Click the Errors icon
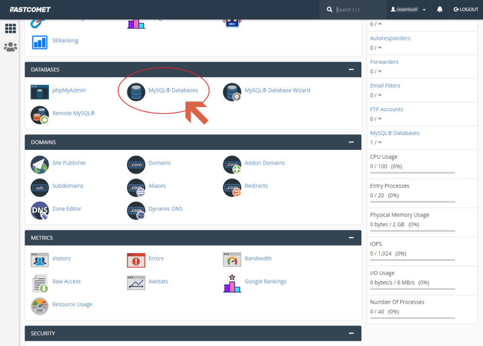The height and width of the screenshot is (346, 483). [x=136, y=260]
